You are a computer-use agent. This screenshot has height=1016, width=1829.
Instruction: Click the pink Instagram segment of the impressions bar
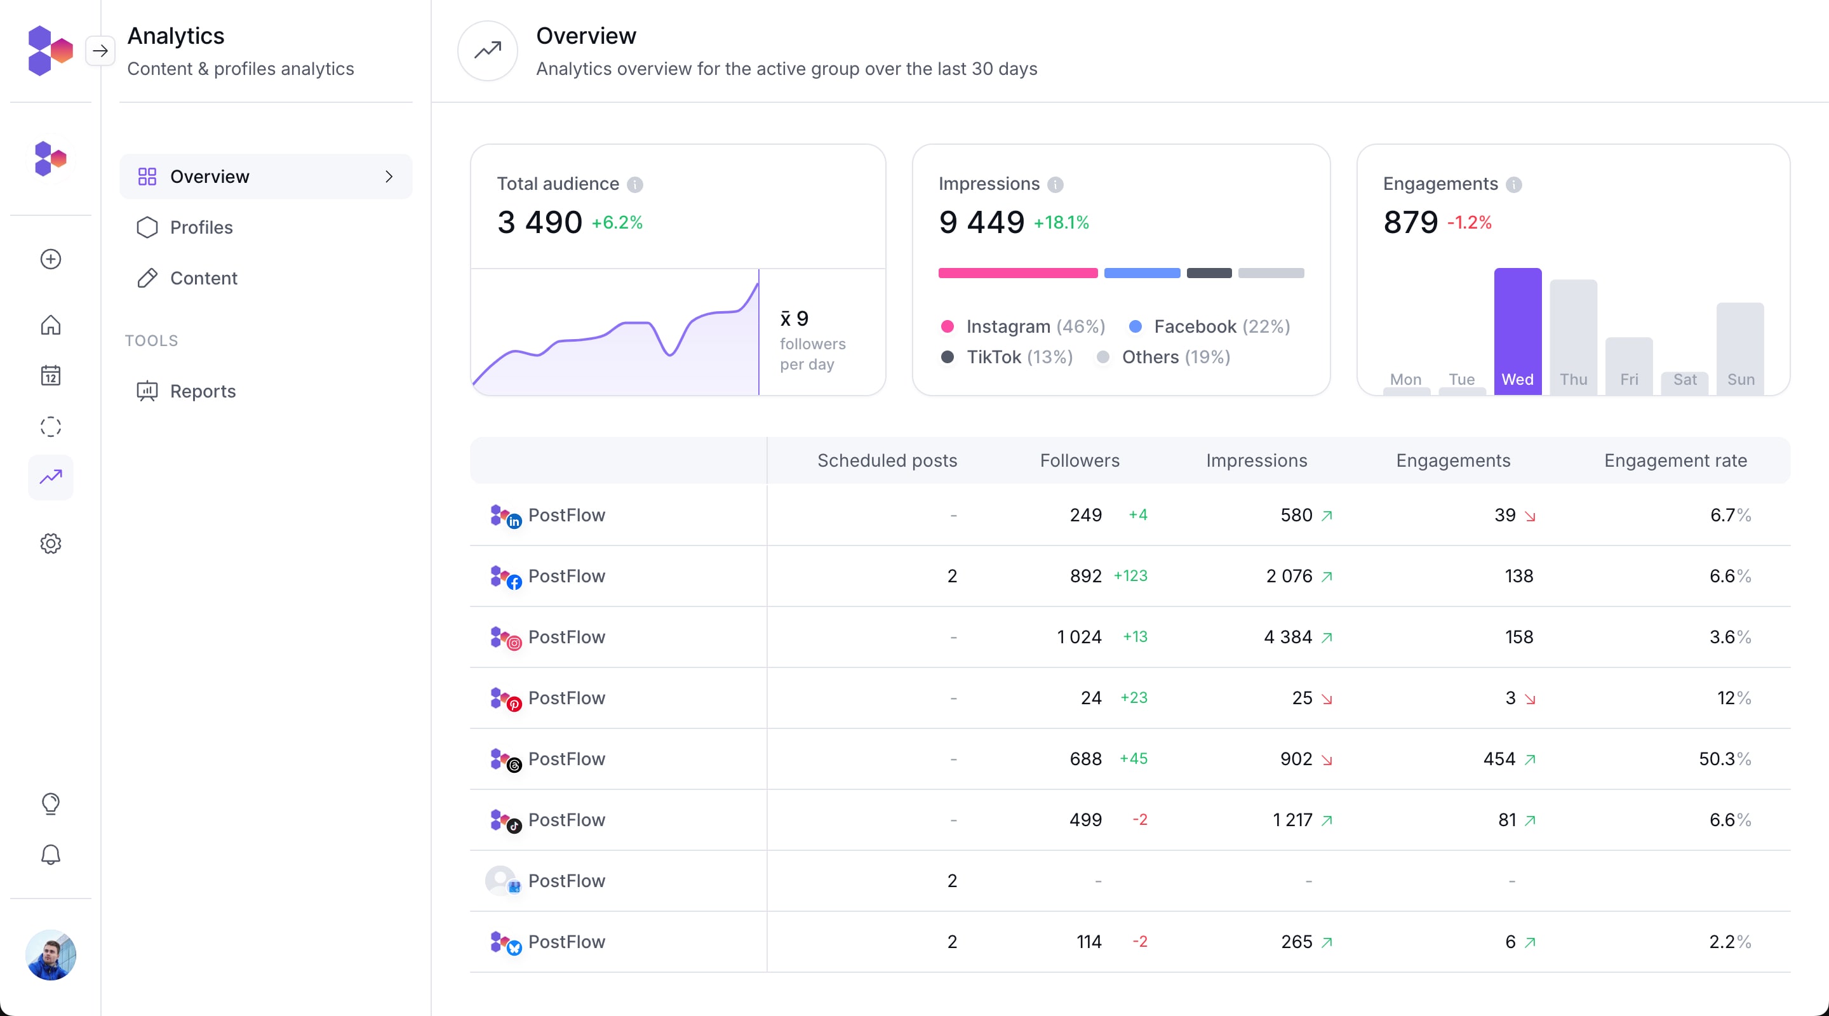[1017, 273]
